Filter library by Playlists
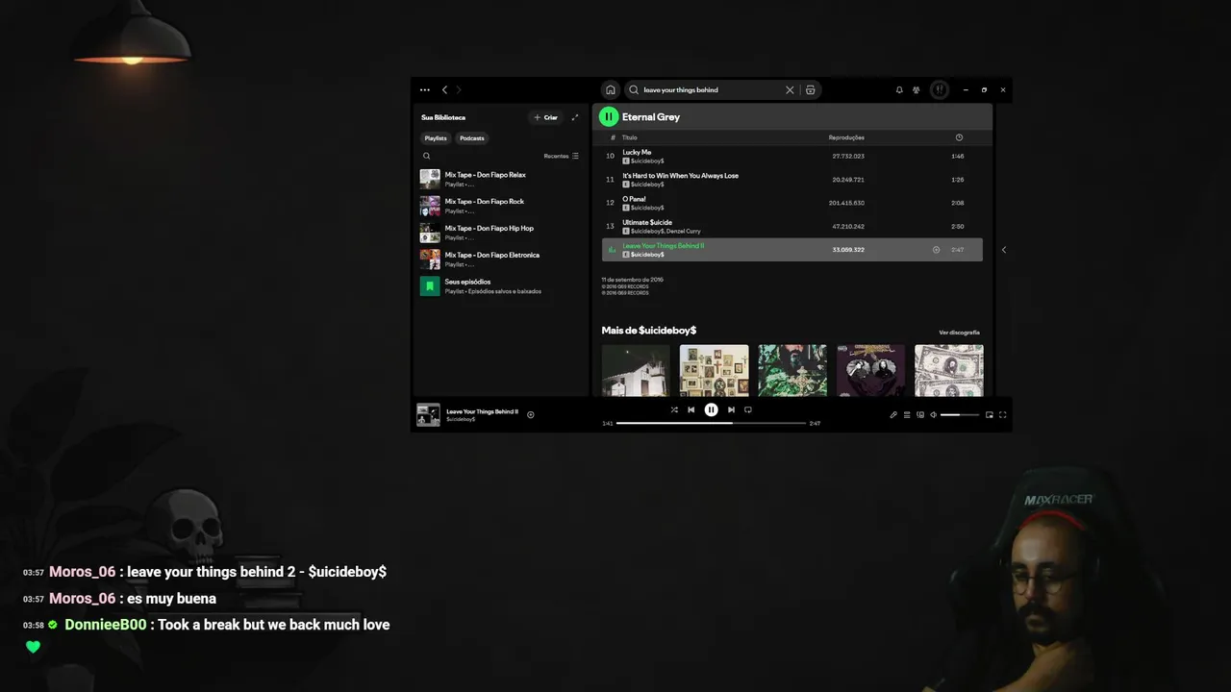Image resolution: width=1231 pixels, height=692 pixels. pyautogui.click(x=436, y=138)
